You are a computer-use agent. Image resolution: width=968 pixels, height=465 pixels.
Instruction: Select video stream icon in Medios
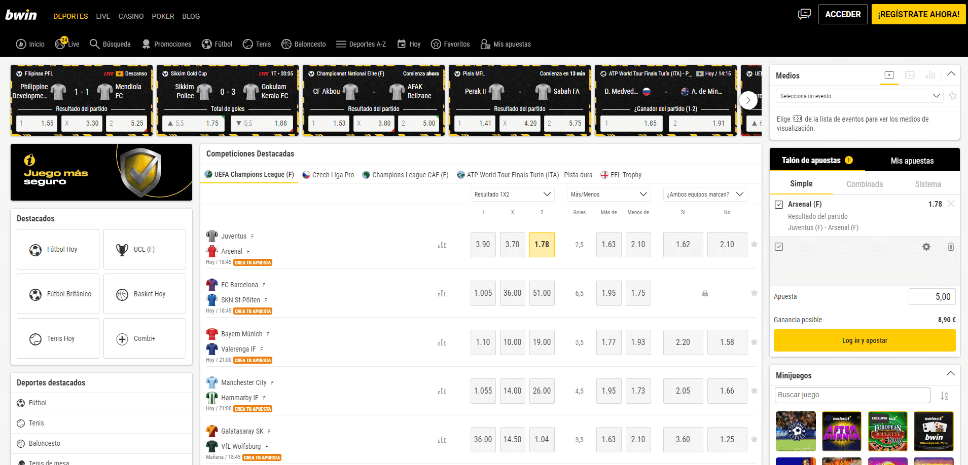[889, 75]
